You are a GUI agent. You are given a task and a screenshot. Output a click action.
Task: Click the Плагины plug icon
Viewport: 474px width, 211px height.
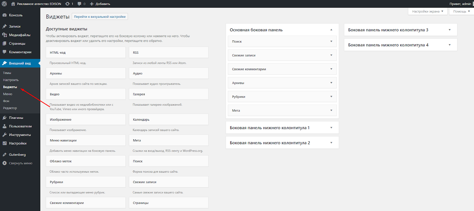4,118
